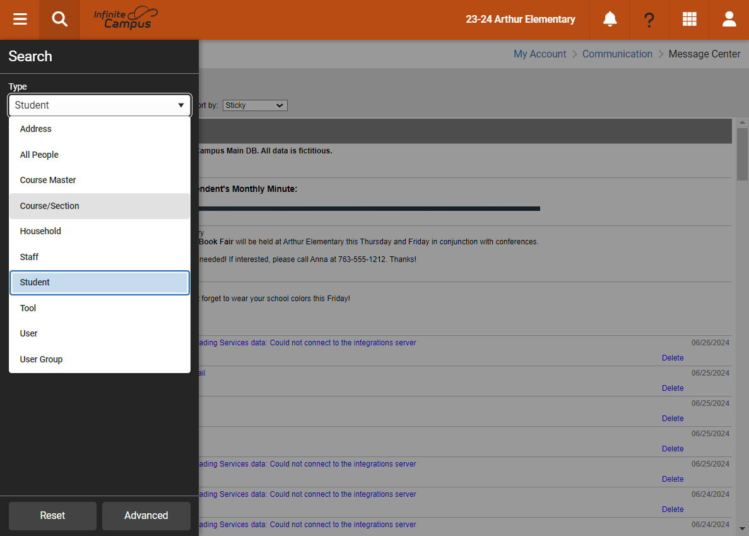This screenshot has width=749, height=536.
Task: Choose Course Master option
Action: [99, 180]
